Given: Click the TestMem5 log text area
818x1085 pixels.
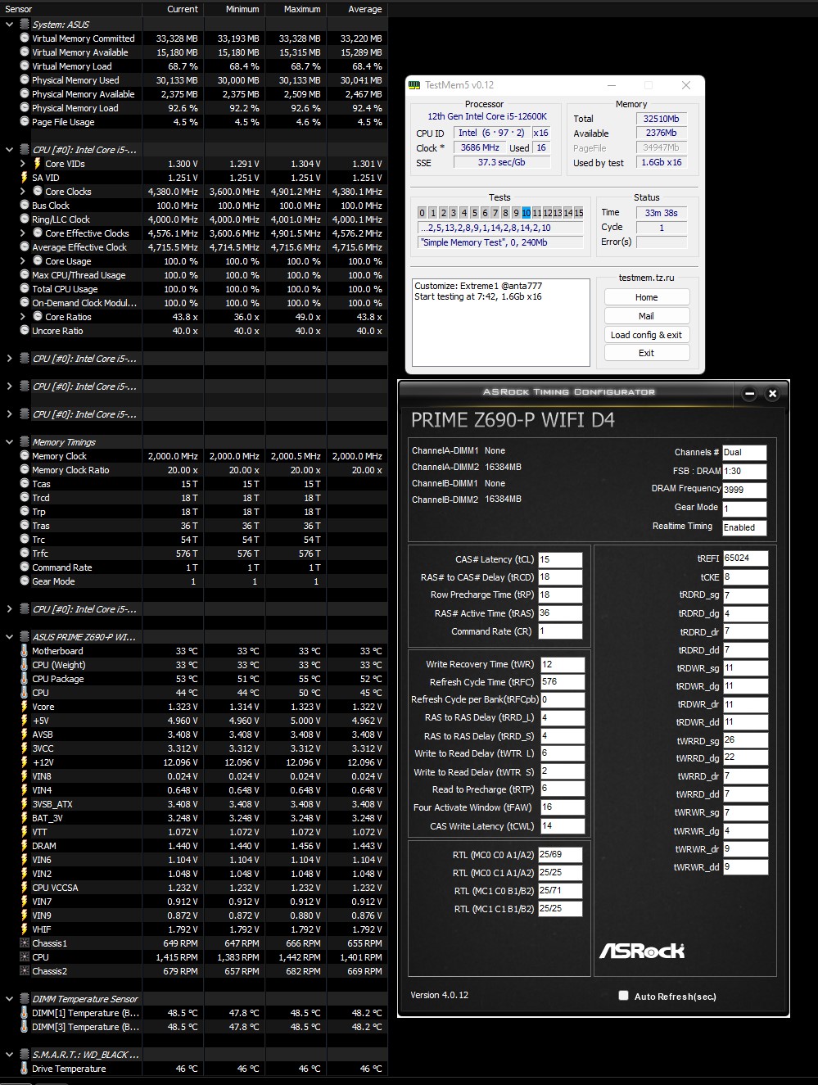Looking at the screenshot, I should pos(501,322).
